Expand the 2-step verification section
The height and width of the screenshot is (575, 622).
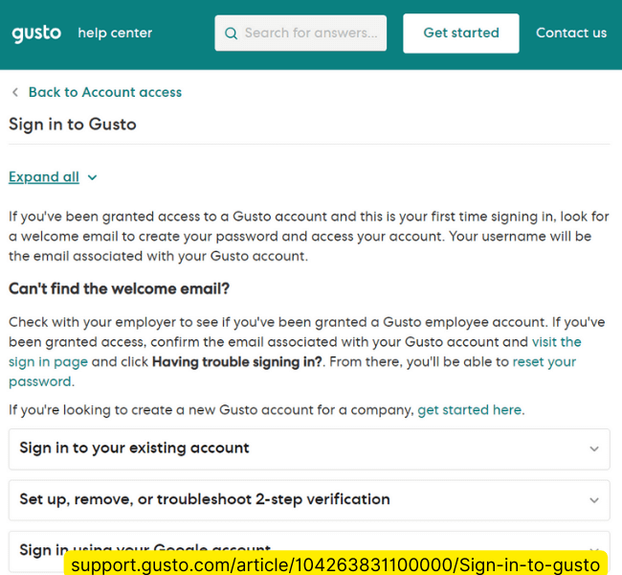tap(309, 500)
